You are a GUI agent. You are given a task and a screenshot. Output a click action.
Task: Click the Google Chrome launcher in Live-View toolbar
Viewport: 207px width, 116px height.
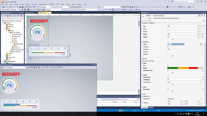[x=58, y=67]
